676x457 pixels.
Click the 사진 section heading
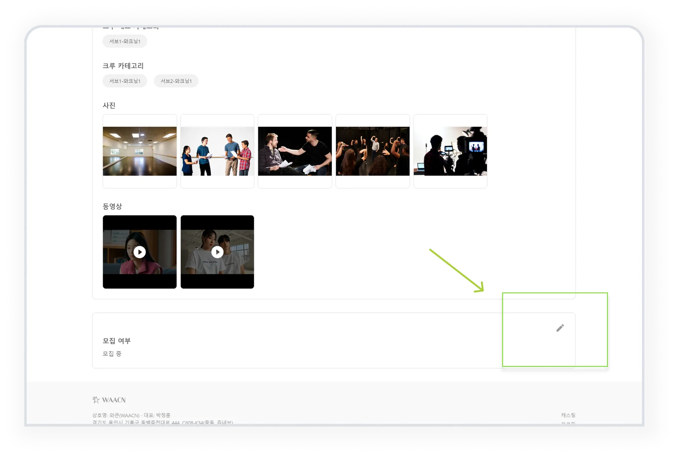(x=109, y=106)
